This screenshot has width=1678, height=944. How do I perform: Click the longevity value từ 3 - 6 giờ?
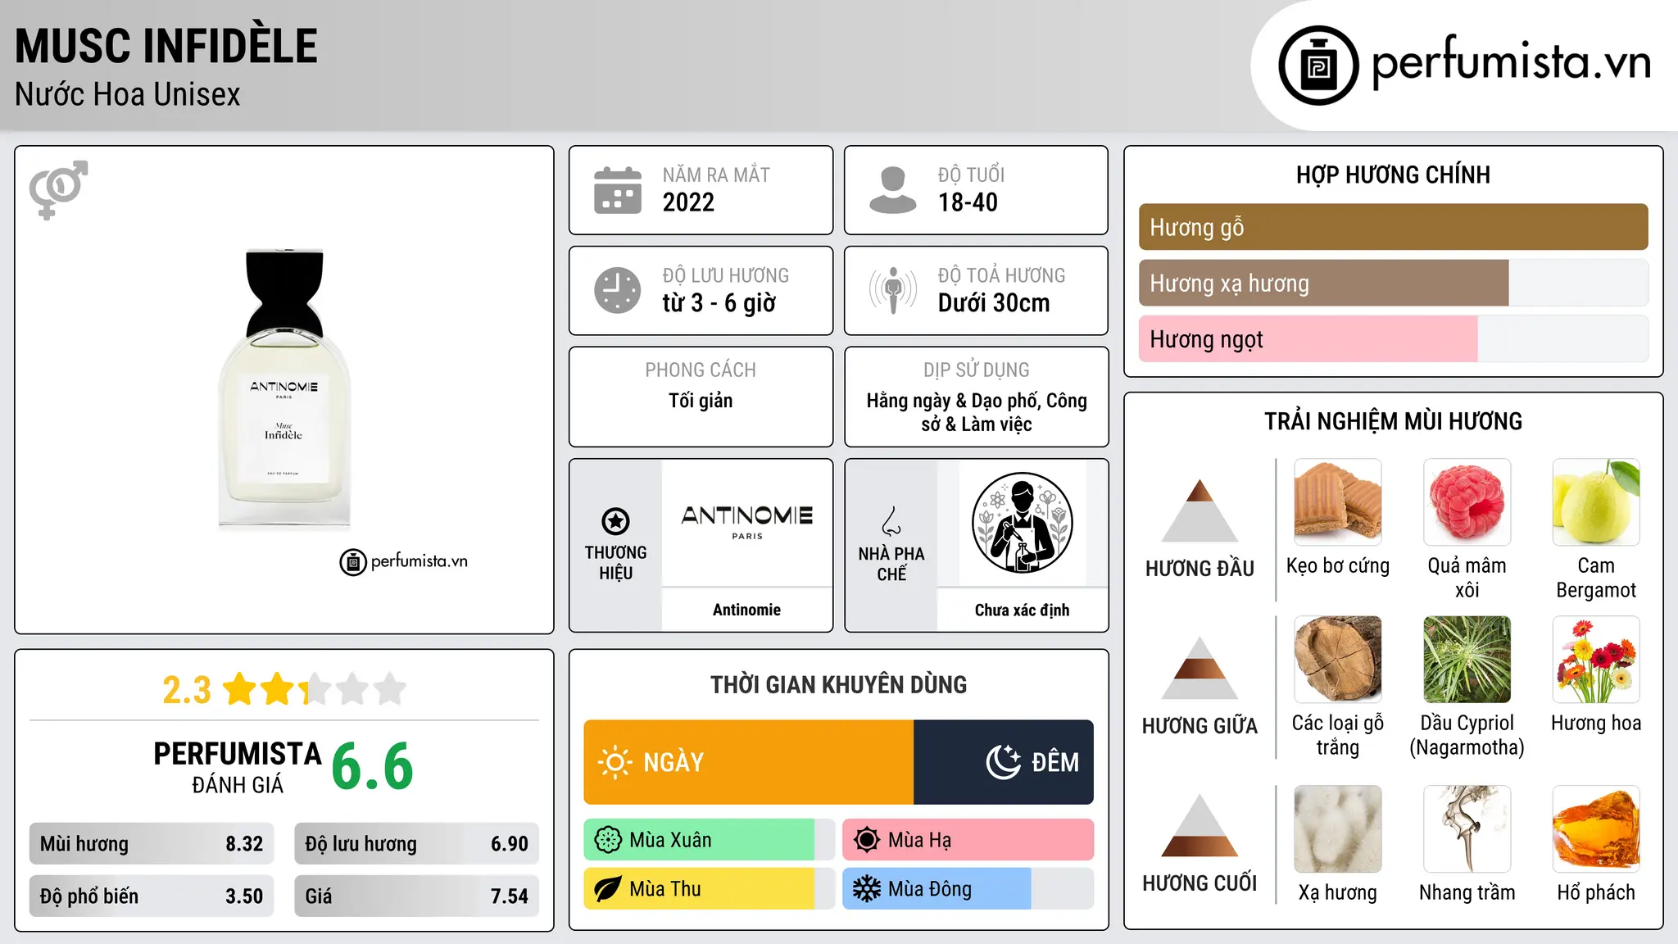coord(719,303)
